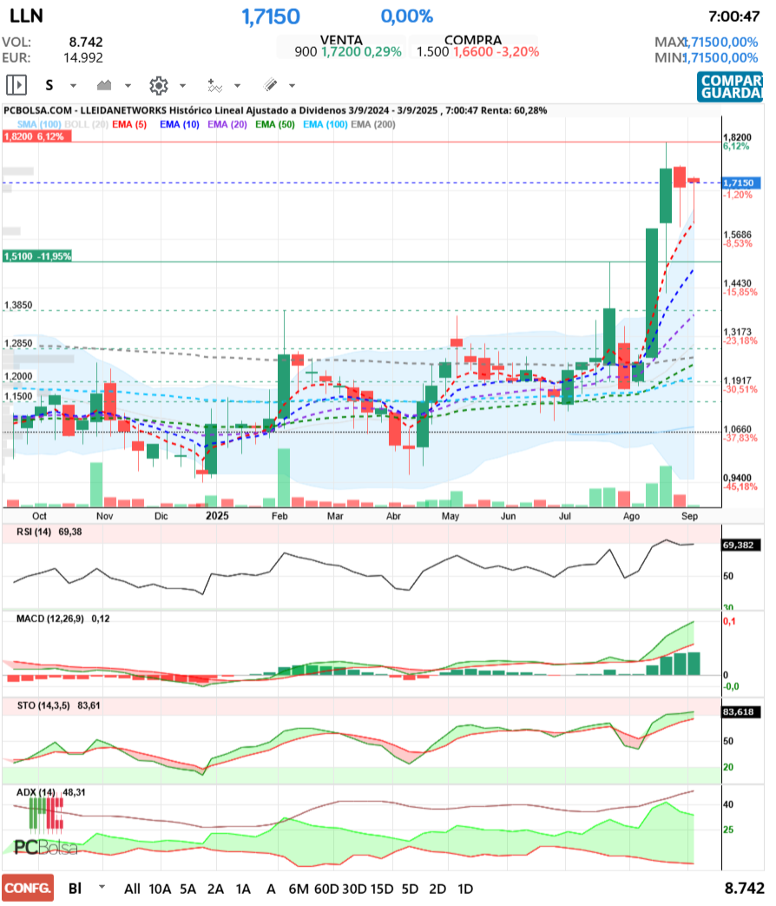This screenshot has width=776, height=906.
Task: Click the VOL value 8.742
Action: click(x=85, y=42)
